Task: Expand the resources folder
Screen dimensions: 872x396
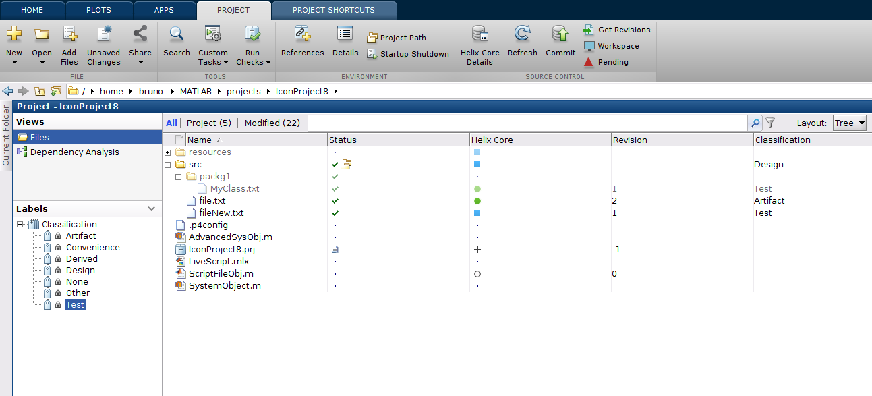Action: (168, 152)
